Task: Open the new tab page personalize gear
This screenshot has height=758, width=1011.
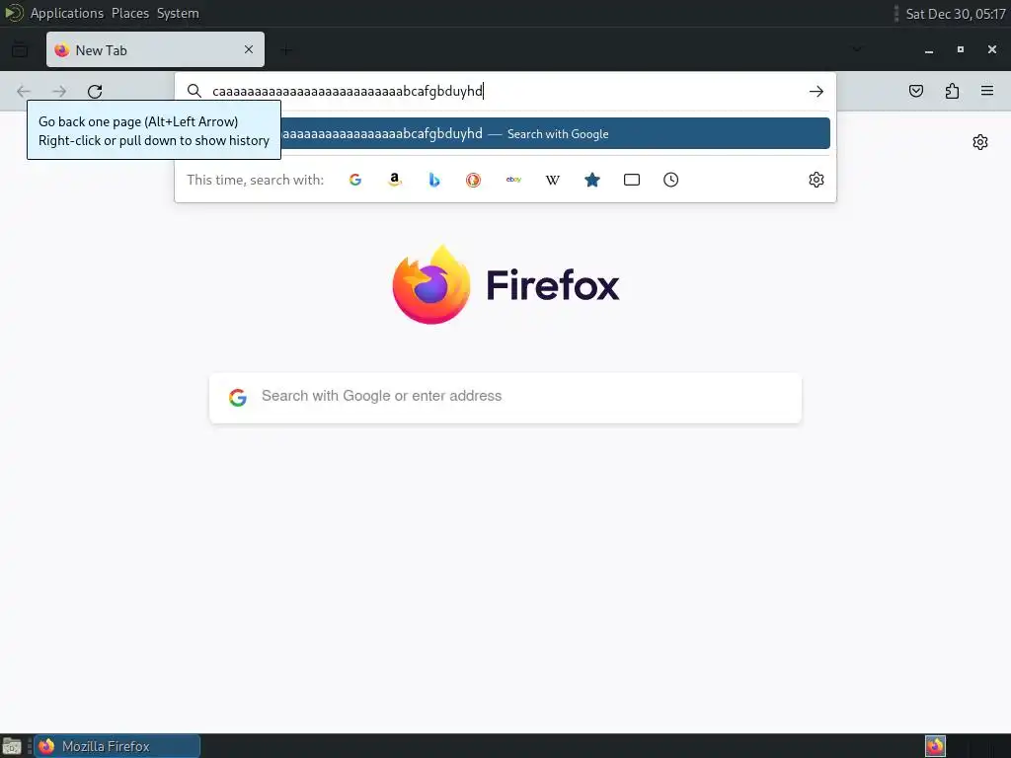Action: pos(980,142)
